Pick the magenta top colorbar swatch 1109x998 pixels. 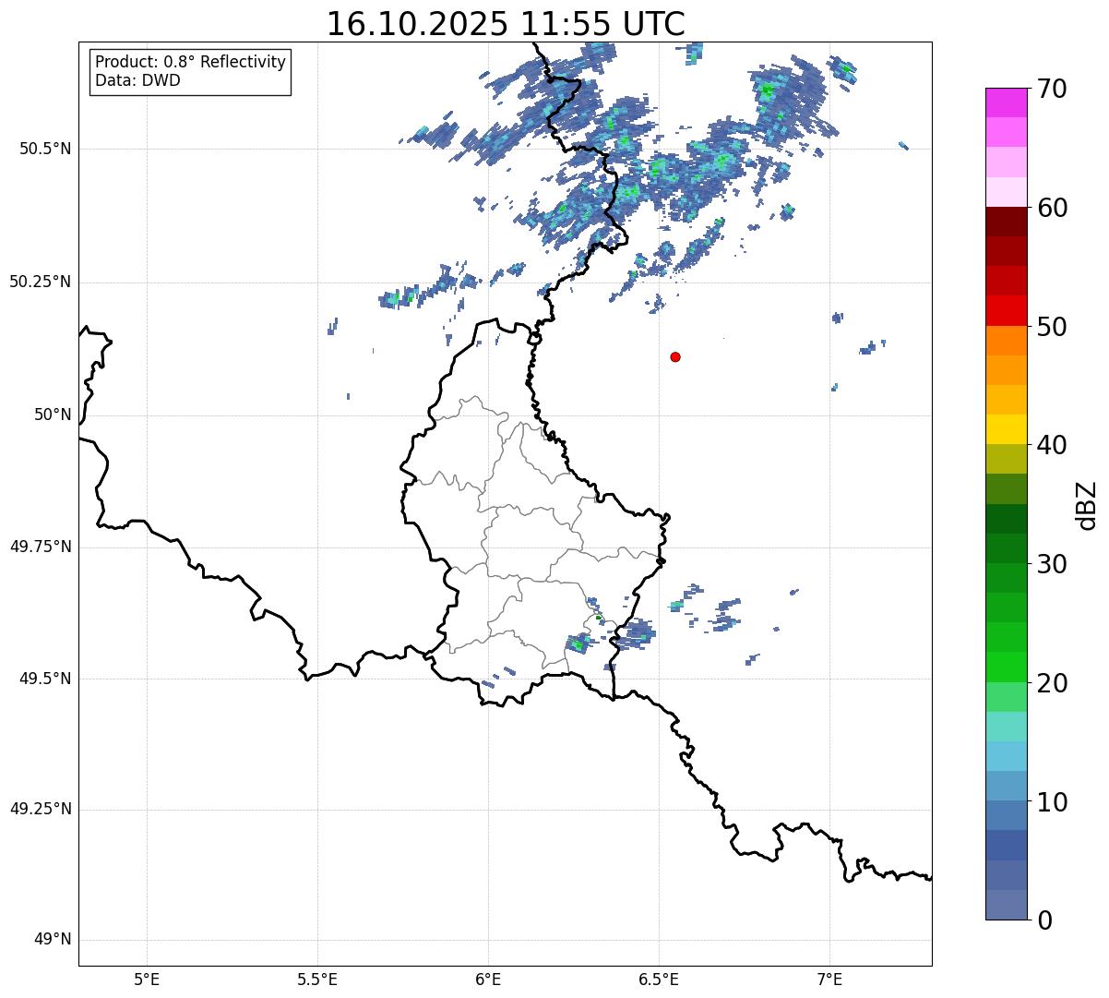1007,102
